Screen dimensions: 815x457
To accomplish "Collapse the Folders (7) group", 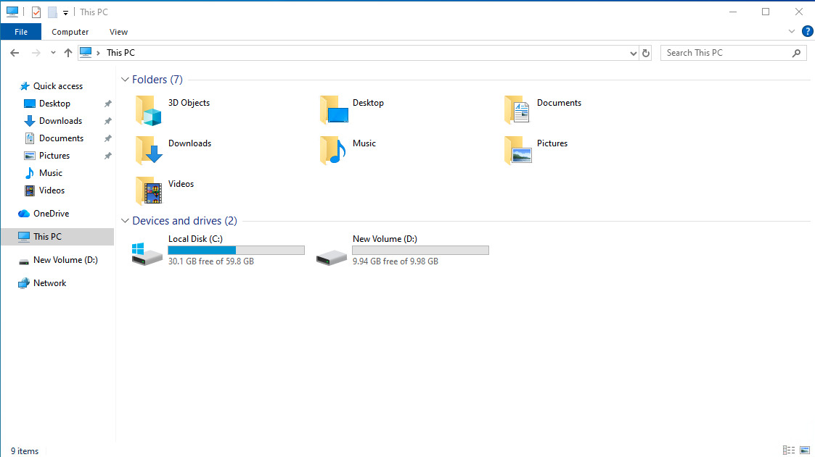I will tap(125, 80).
